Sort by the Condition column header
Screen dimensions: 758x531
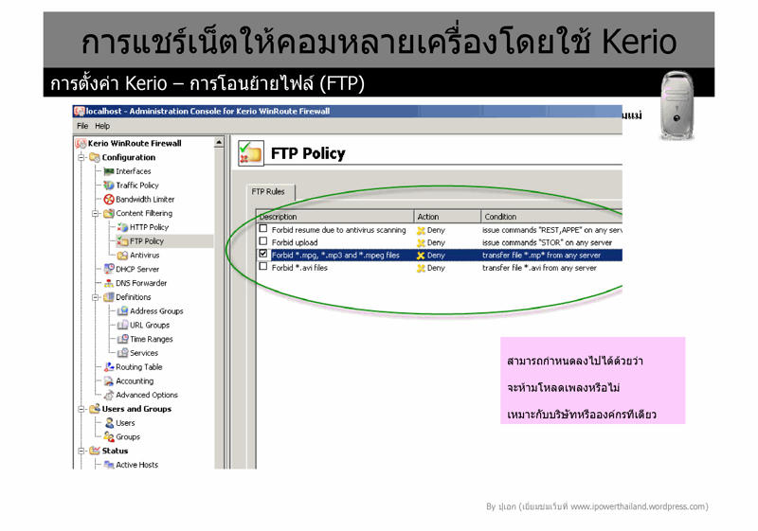[551, 217]
